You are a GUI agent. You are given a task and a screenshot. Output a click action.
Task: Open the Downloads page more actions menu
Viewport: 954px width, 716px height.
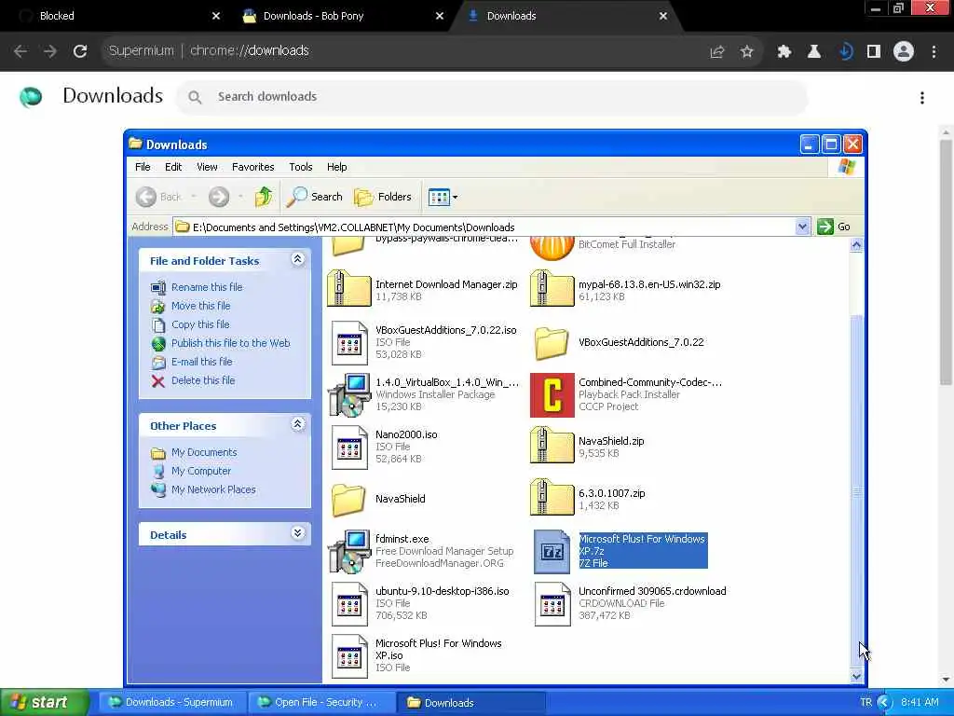pyautogui.click(x=921, y=97)
